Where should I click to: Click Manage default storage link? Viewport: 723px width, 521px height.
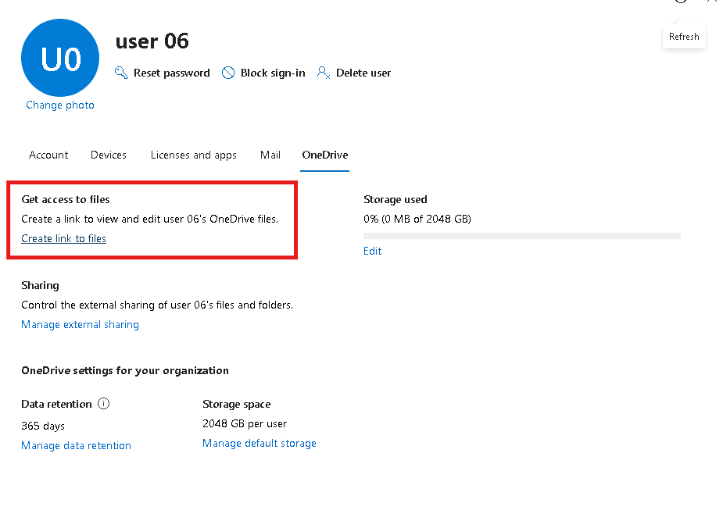(259, 443)
